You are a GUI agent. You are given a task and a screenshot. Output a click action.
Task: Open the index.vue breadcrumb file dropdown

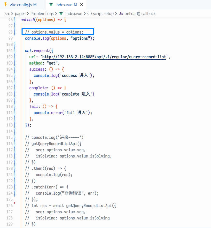click(x=73, y=13)
